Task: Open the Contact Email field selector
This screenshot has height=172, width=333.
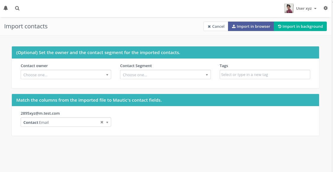Action: (66, 122)
